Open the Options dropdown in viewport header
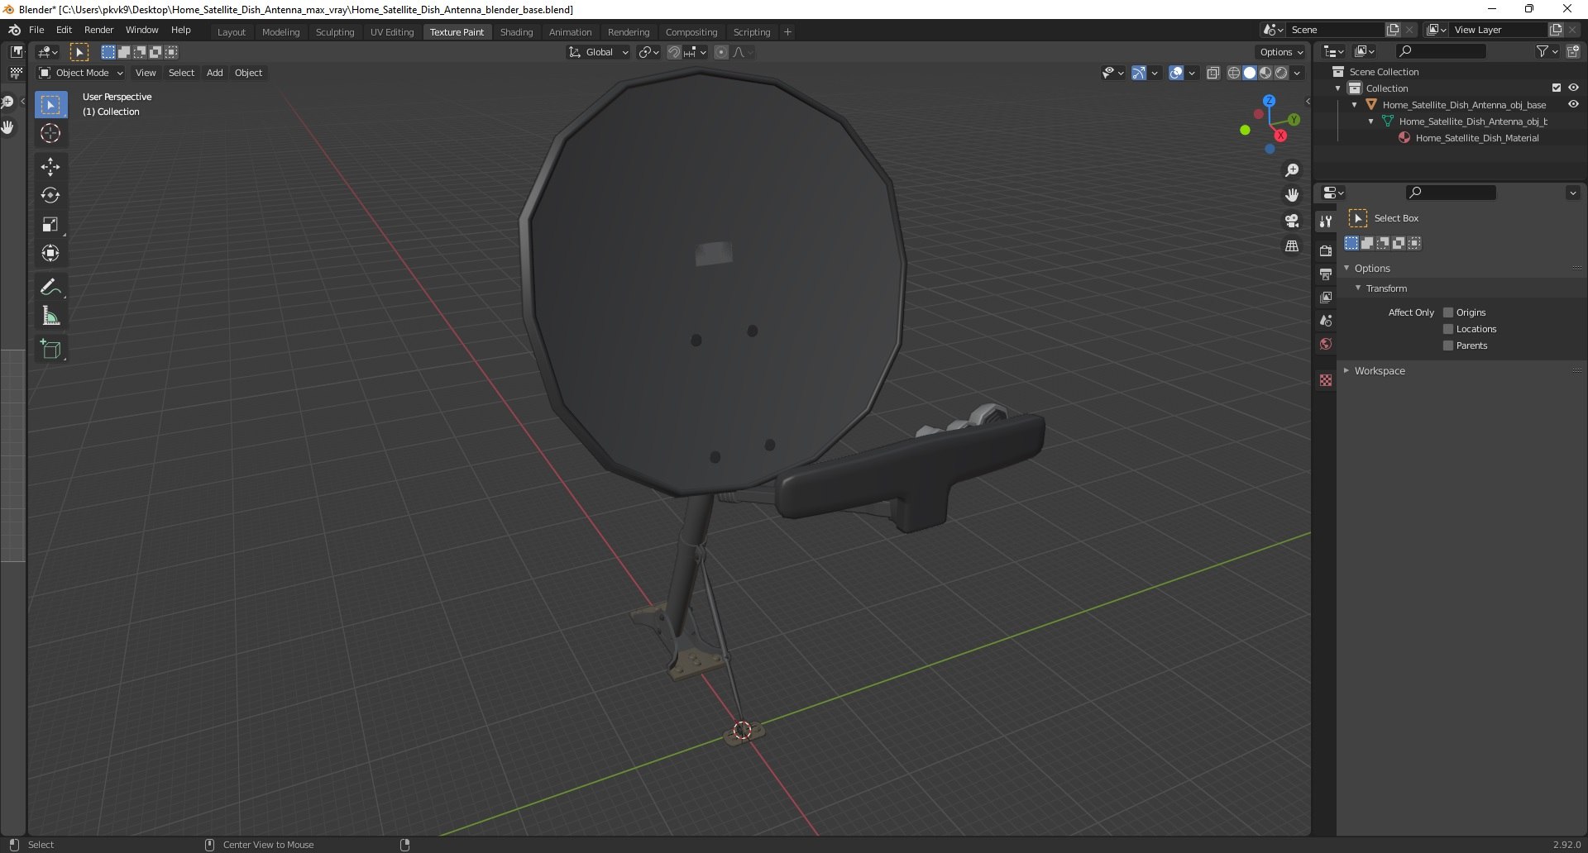1588x853 pixels. click(x=1281, y=52)
